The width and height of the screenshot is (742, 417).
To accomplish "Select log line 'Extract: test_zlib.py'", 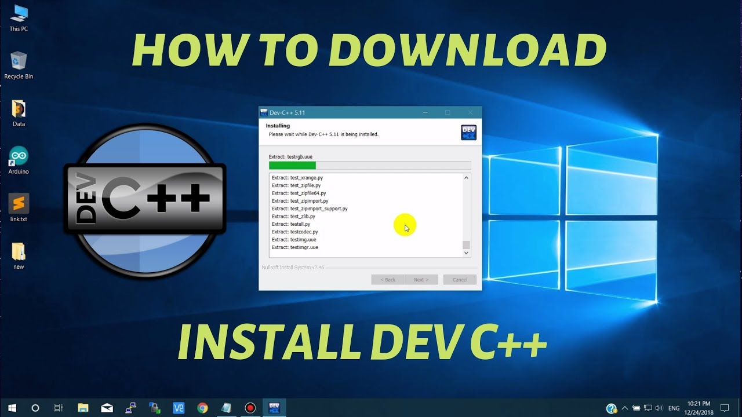I will click(294, 216).
